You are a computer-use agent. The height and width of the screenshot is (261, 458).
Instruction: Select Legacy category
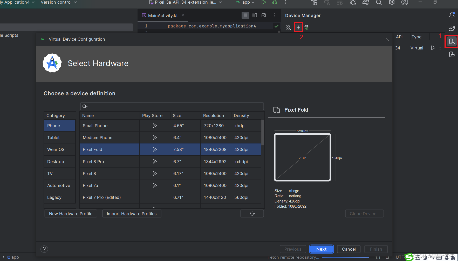(60, 197)
